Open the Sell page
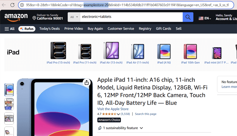The height and width of the screenshot is (136, 237). [x=179, y=28]
